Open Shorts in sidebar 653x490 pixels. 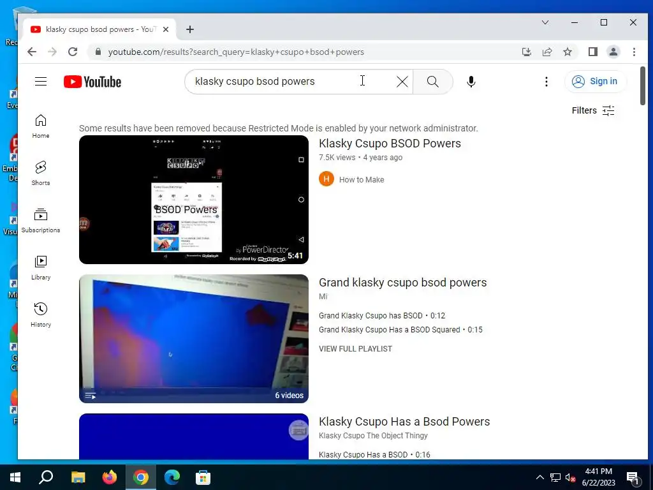coord(41,174)
